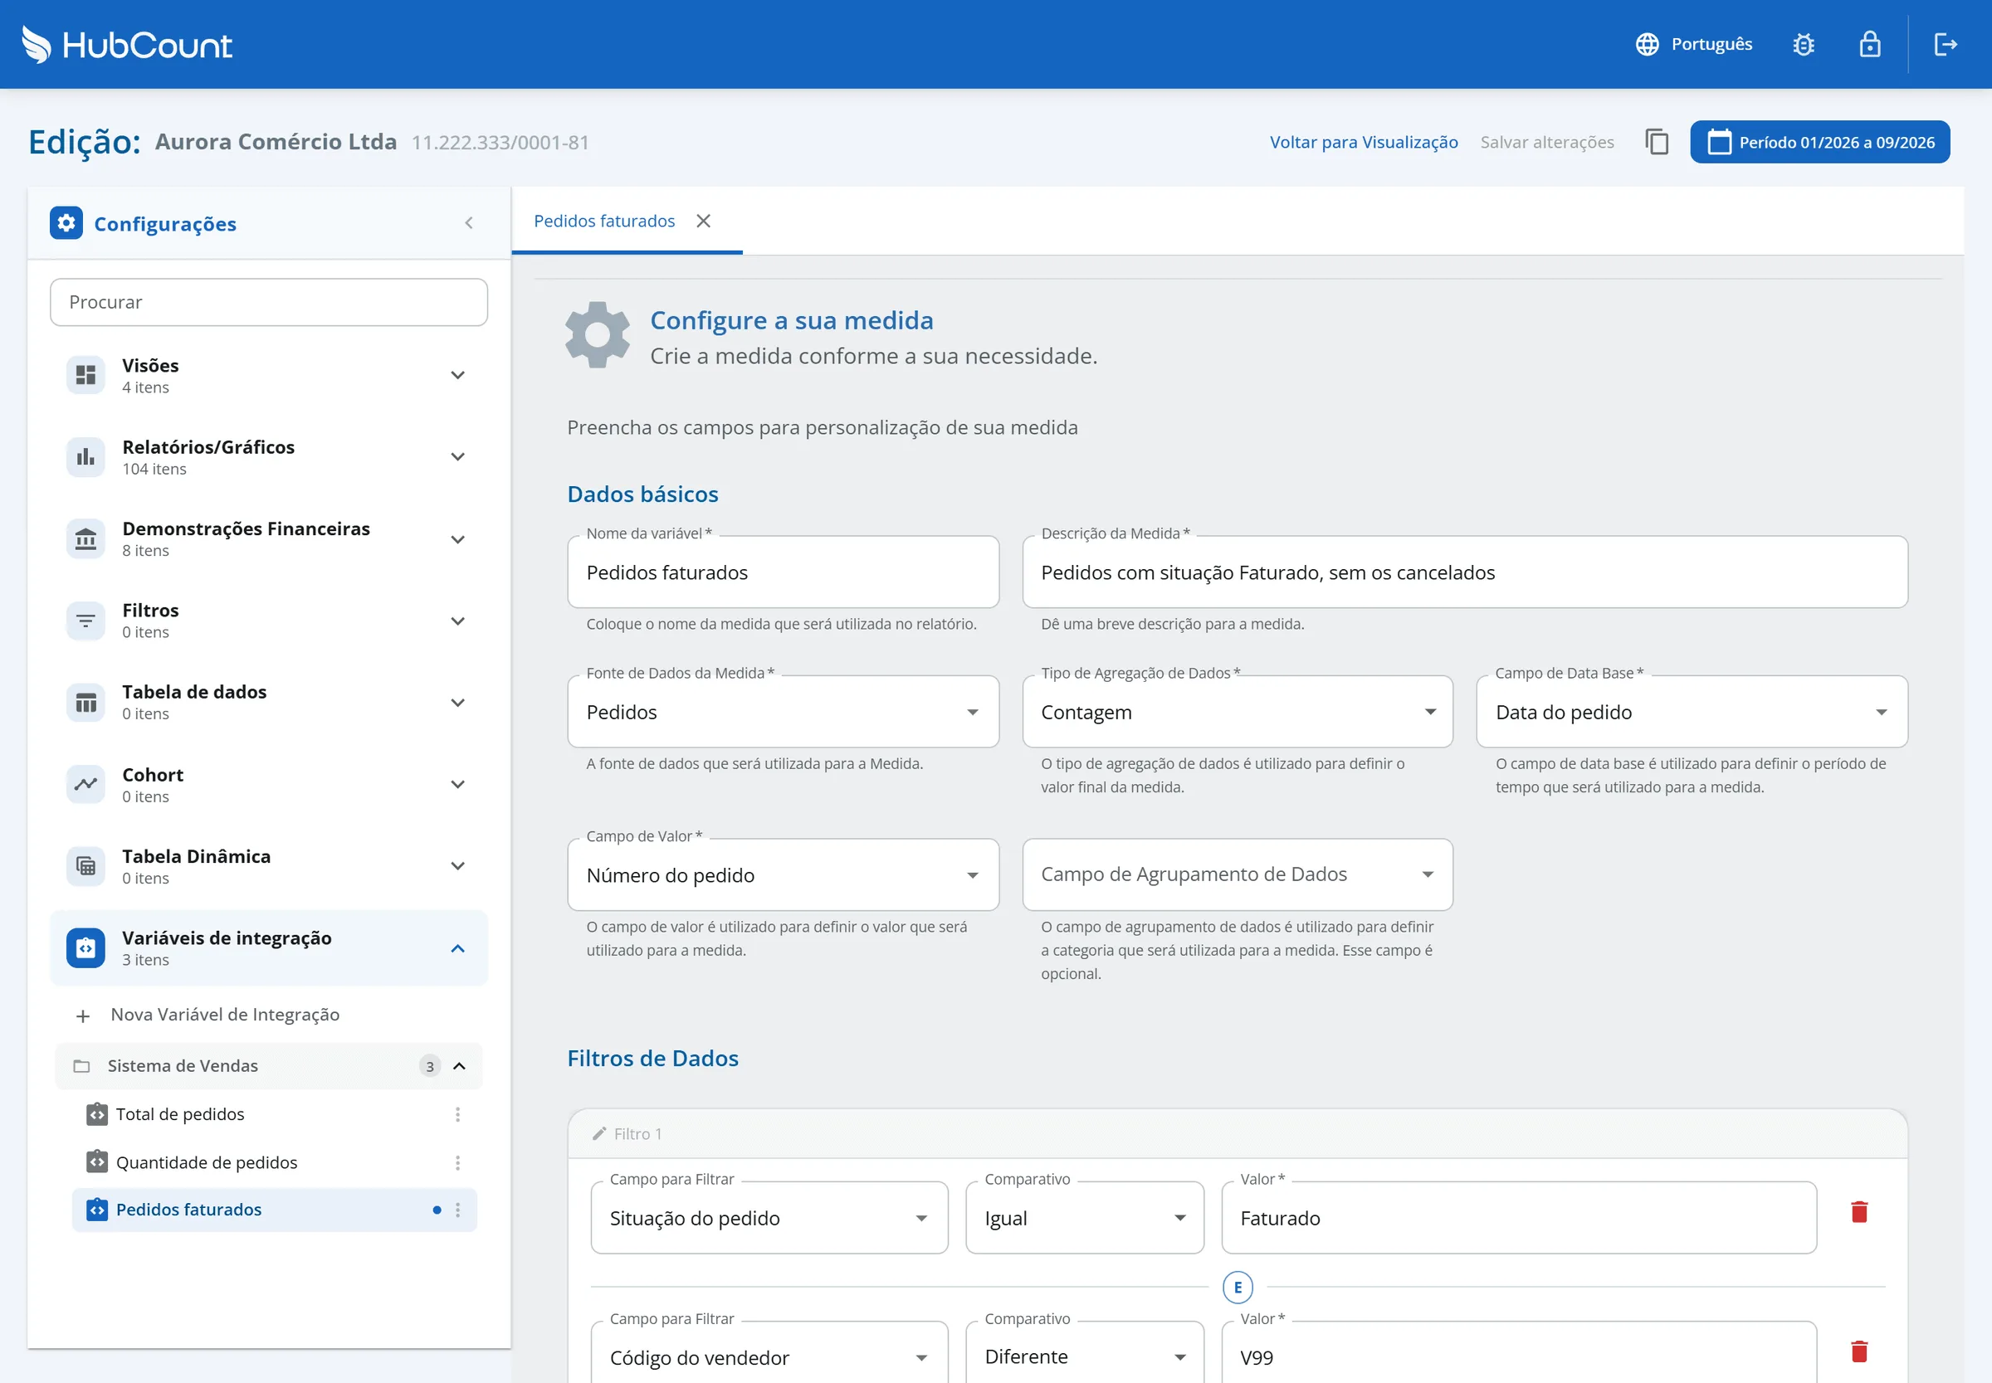Screen dimensions: 1992x1383
Task: Collapse the Sistema de Vendas folder
Action: click(x=460, y=1066)
